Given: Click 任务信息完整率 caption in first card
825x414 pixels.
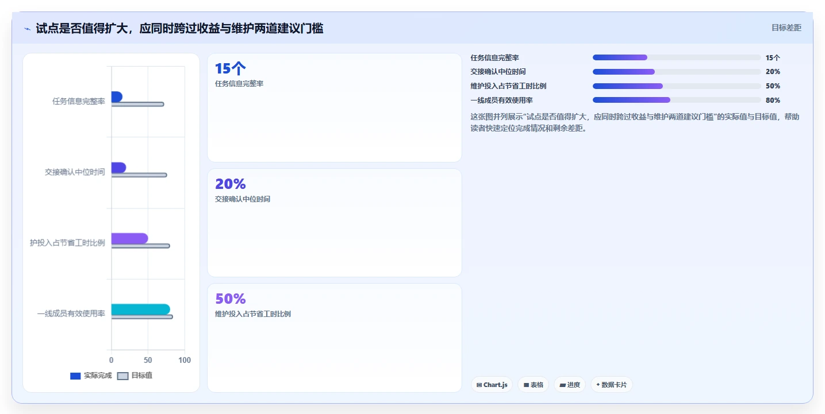Looking at the screenshot, I should point(239,84).
